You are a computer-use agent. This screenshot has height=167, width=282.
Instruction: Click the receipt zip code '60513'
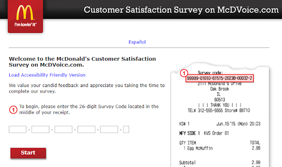coord(219,100)
